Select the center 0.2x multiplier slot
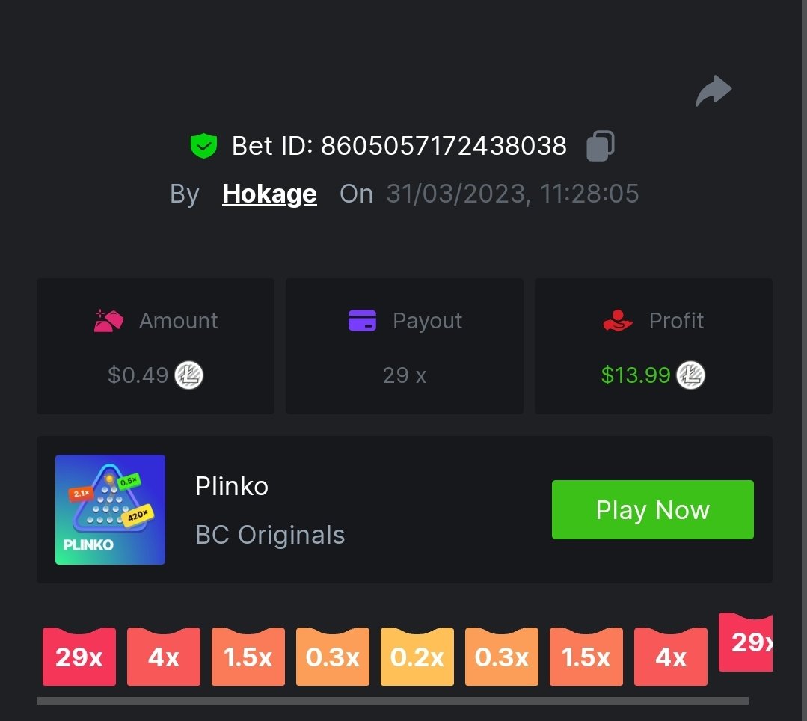The width and height of the screenshot is (807, 721). 417,657
